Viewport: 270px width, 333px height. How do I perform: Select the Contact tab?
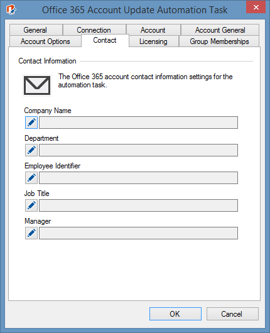pyautogui.click(x=105, y=40)
